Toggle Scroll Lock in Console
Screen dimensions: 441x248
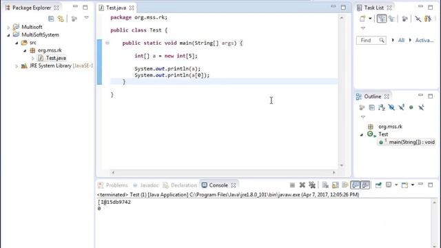click(x=336, y=185)
